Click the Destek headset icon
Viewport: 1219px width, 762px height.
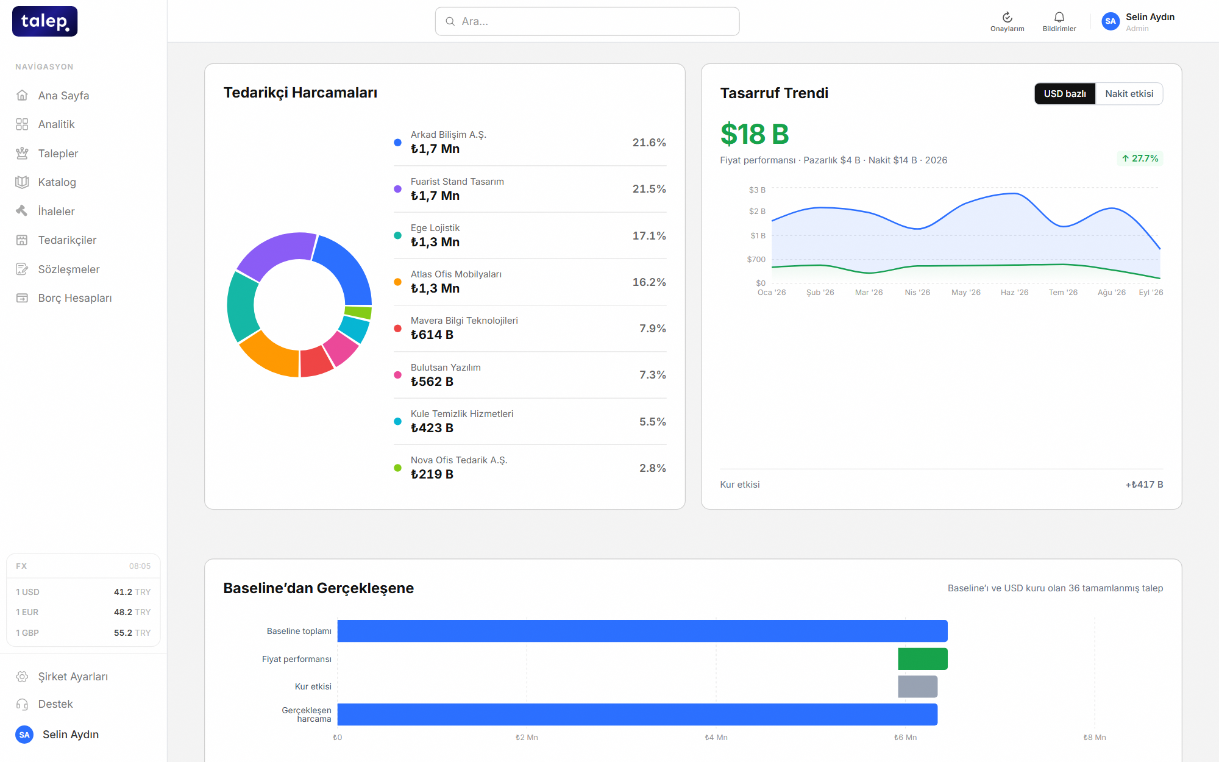coord(22,704)
